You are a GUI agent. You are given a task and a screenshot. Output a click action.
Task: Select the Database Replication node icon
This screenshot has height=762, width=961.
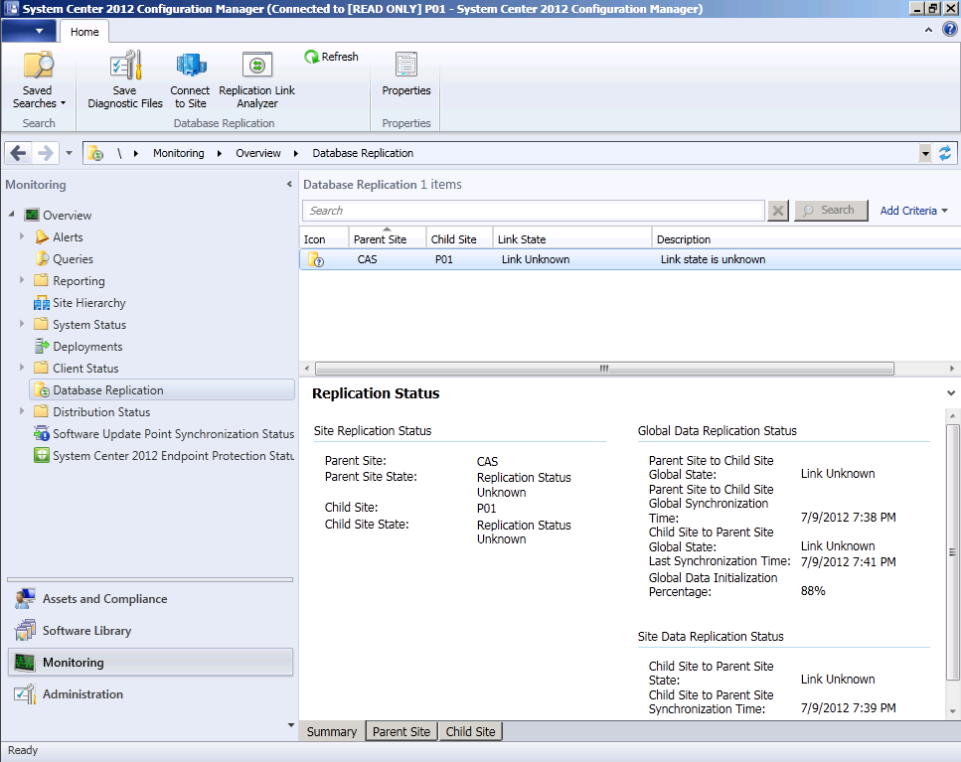tap(42, 390)
